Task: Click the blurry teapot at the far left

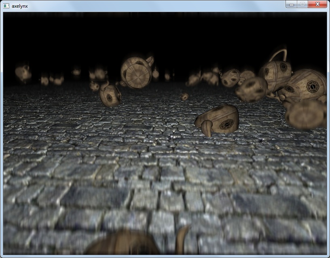Action: (x=23, y=73)
